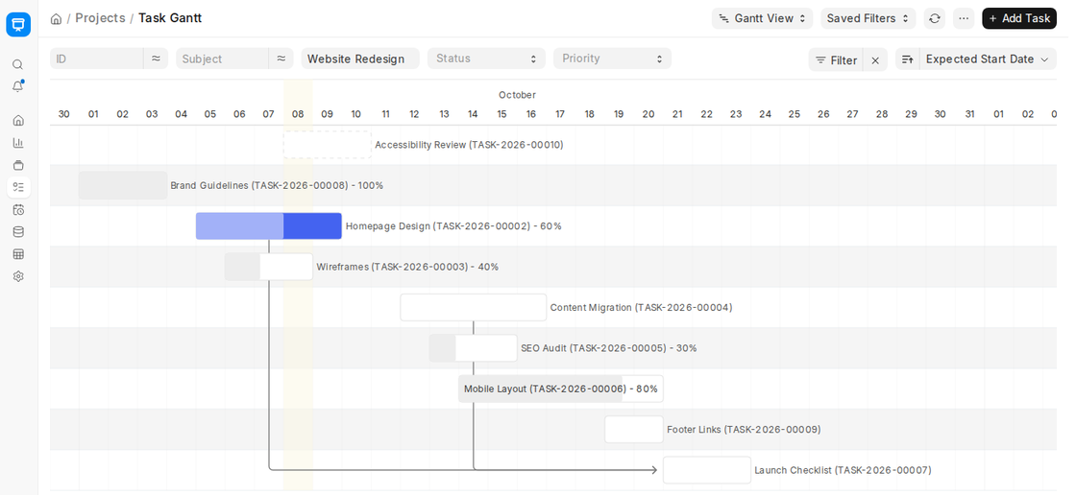Viewport: 1076px width, 495px height.
Task: Click the highlighted 08 date header
Action: (298, 114)
